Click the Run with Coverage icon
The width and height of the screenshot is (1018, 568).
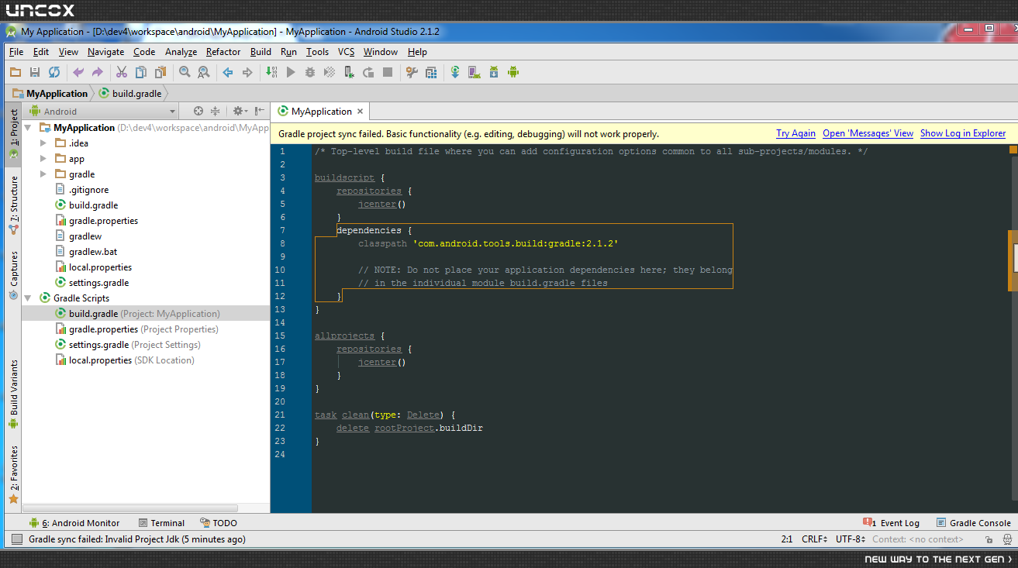[330, 72]
